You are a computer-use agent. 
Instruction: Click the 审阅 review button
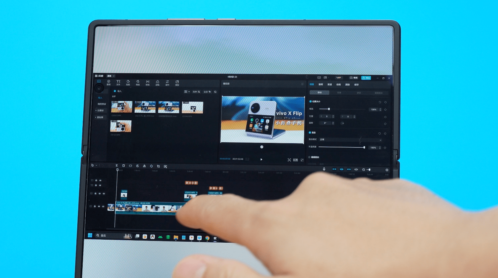(x=354, y=78)
